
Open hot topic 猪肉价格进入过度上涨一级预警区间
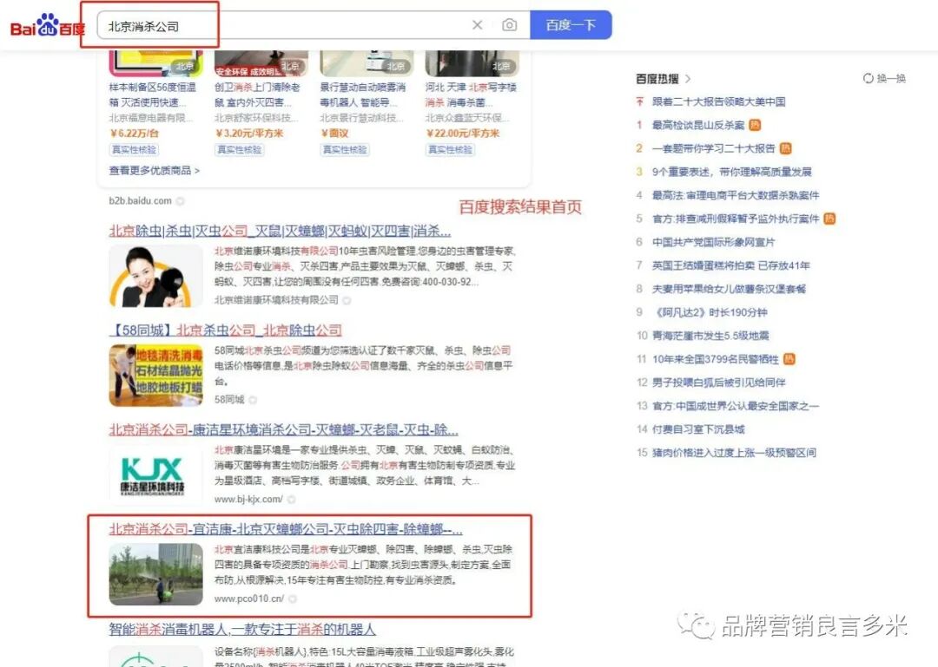[734, 453]
